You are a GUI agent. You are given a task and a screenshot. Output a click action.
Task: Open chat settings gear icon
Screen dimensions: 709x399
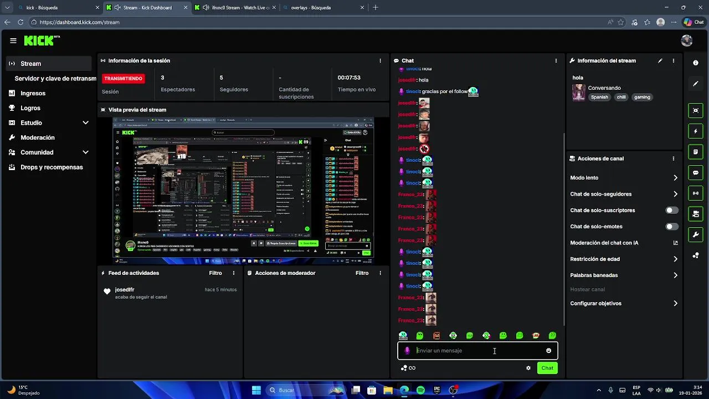[528, 368]
